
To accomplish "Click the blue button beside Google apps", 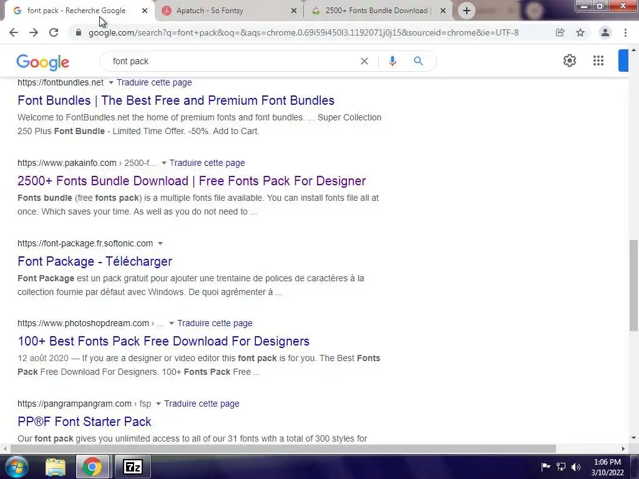I will 623,60.
